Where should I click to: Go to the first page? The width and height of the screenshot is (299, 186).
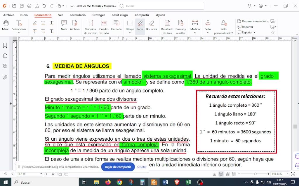click(x=6, y=174)
